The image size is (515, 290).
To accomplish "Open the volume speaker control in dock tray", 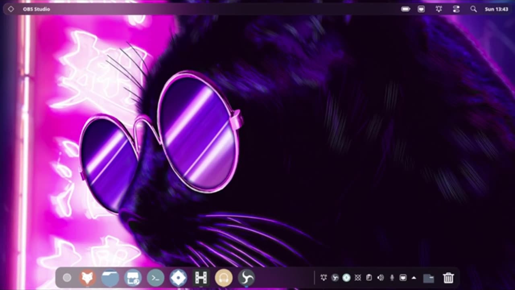I will tap(380, 278).
